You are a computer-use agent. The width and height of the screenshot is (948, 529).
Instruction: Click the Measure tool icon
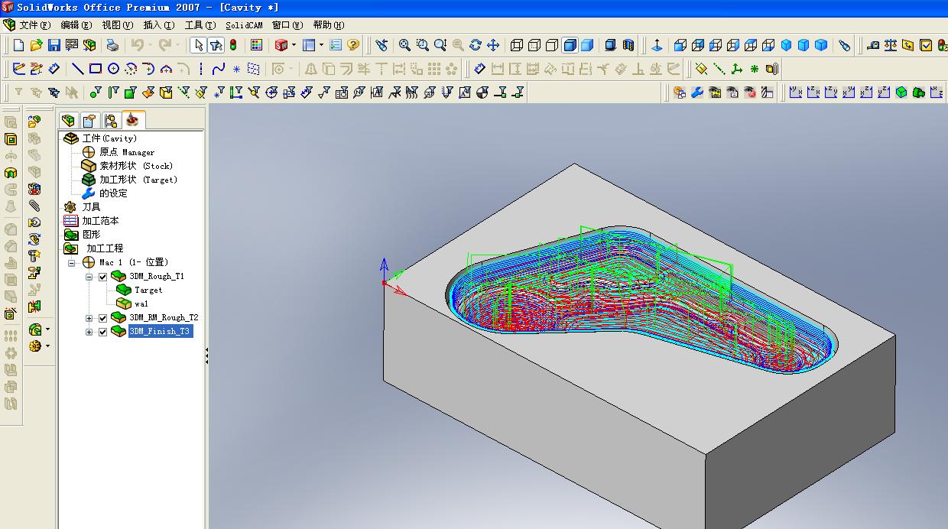(x=872, y=45)
